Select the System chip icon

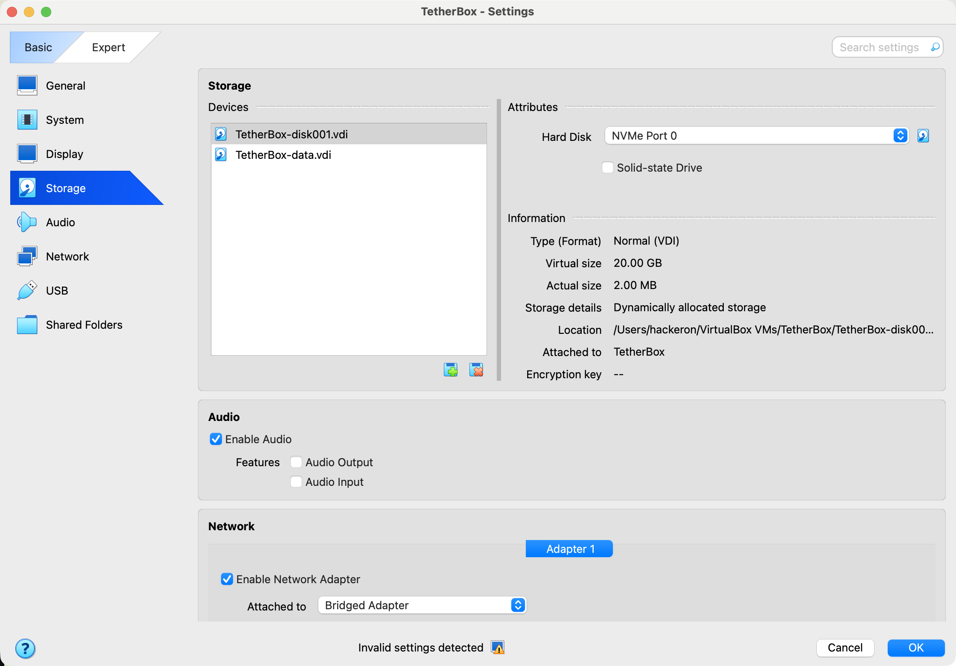[27, 120]
